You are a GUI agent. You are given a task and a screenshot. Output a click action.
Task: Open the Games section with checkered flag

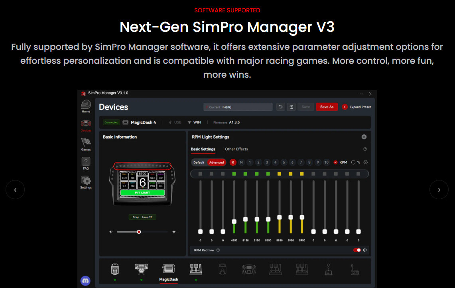point(86,144)
